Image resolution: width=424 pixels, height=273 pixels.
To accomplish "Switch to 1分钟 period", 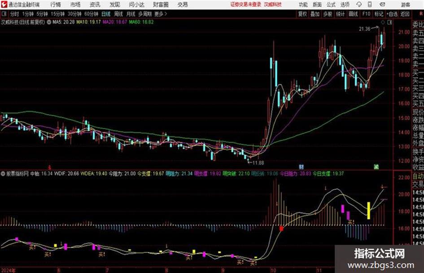I will coord(28,14).
